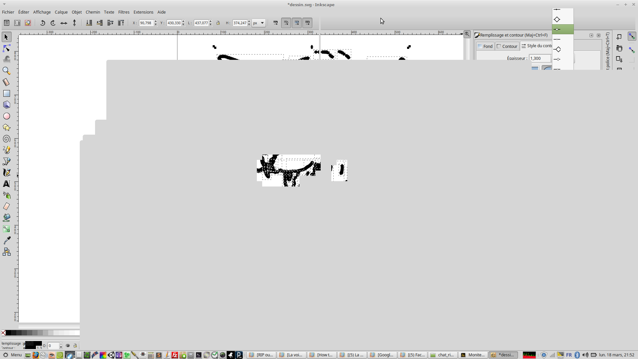Image resolution: width=638 pixels, height=359 pixels.
Task: Activate the calligraphy pen tool
Action: pos(6,173)
